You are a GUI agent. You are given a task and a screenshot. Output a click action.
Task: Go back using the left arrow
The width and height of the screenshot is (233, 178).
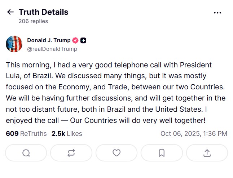click(10, 12)
